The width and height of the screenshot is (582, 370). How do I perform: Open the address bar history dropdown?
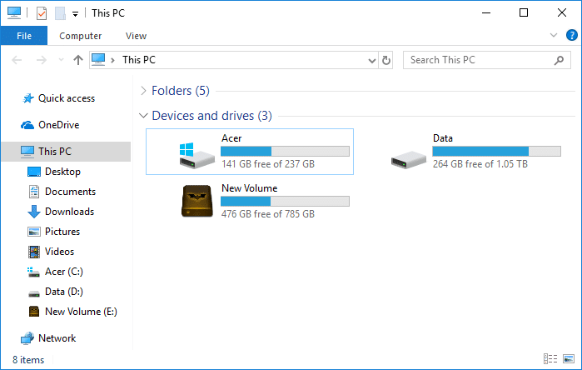pos(372,60)
